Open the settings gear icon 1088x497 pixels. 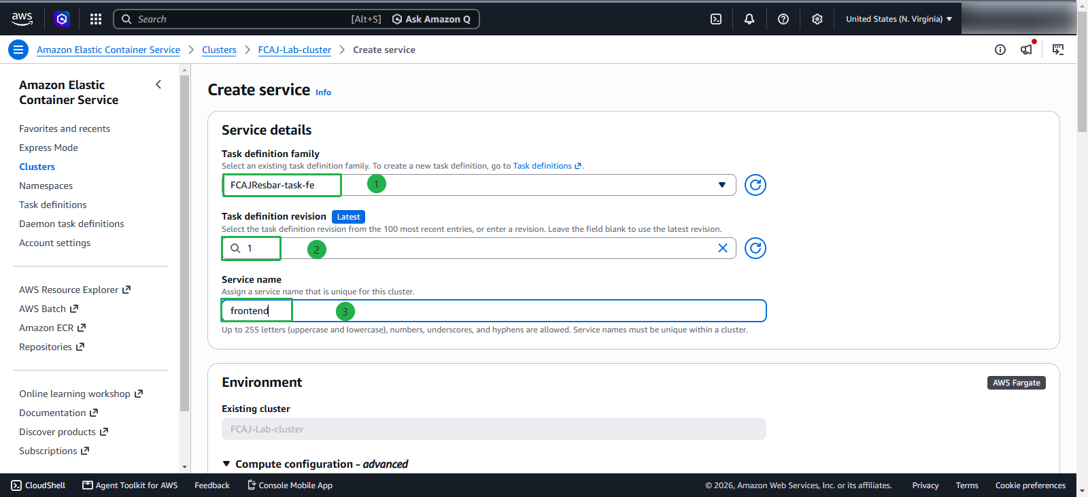coord(817,19)
